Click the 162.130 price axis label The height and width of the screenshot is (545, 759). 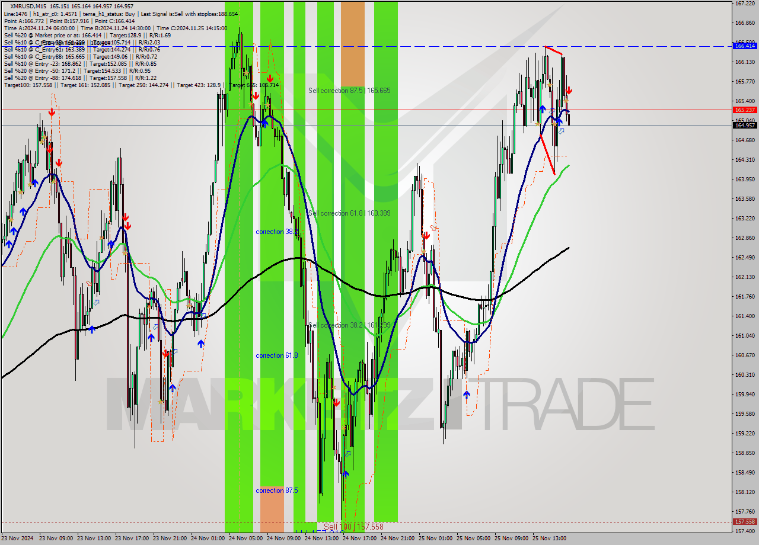[745, 277]
